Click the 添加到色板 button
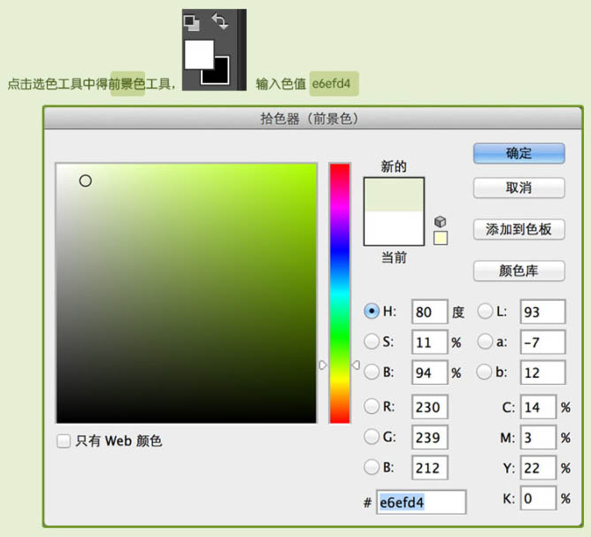 [x=519, y=229]
